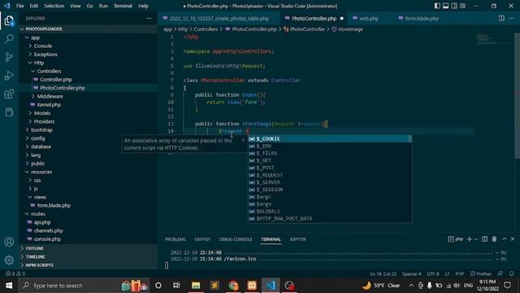Switch to the PROBLEMS panel tab

pyautogui.click(x=175, y=239)
